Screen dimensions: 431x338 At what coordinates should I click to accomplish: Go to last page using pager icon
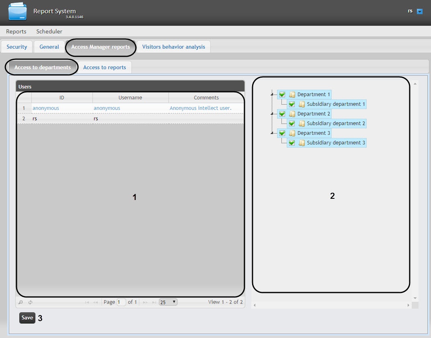[x=154, y=302]
